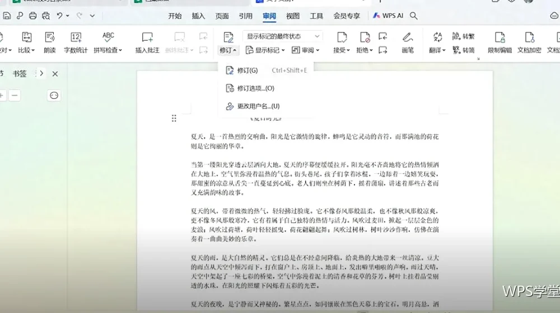This screenshot has height=313, width=560.
Task: Open the quick access customize dropdown
Action: (92, 16)
